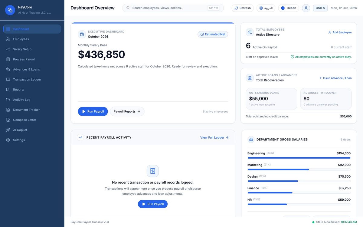This screenshot has width=363, height=227.
Task: Select Process Payroll in sidebar
Action: 32,59
